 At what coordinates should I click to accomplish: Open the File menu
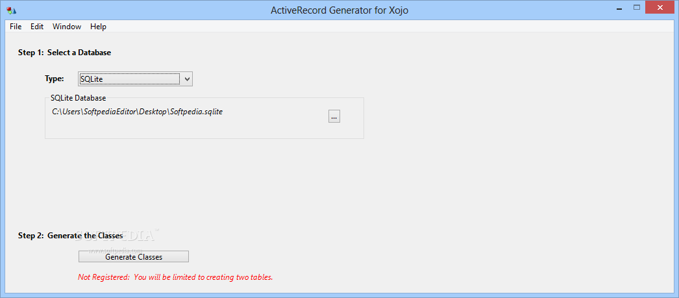(16, 27)
